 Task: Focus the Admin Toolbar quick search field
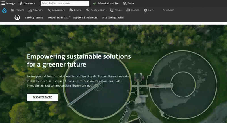coord(65,3)
